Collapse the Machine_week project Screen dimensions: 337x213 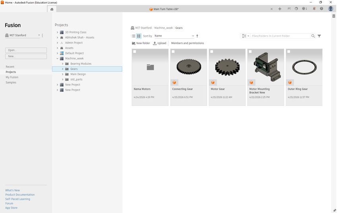click(57, 59)
